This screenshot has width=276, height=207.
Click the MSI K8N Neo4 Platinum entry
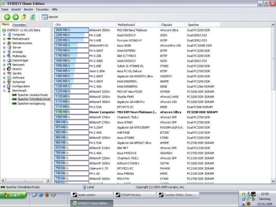[137, 112]
